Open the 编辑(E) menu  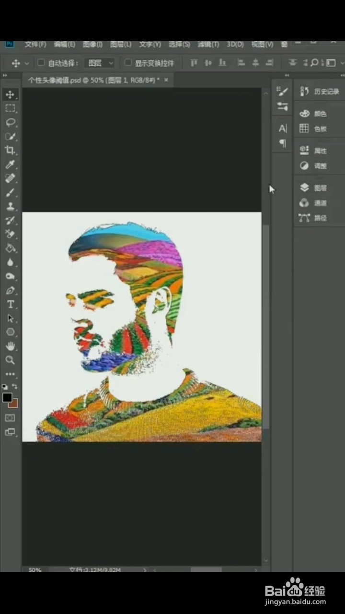64,44
